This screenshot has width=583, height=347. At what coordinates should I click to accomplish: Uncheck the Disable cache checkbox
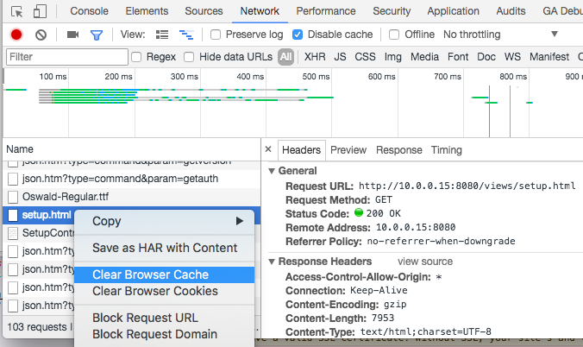(x=298, y=35)
